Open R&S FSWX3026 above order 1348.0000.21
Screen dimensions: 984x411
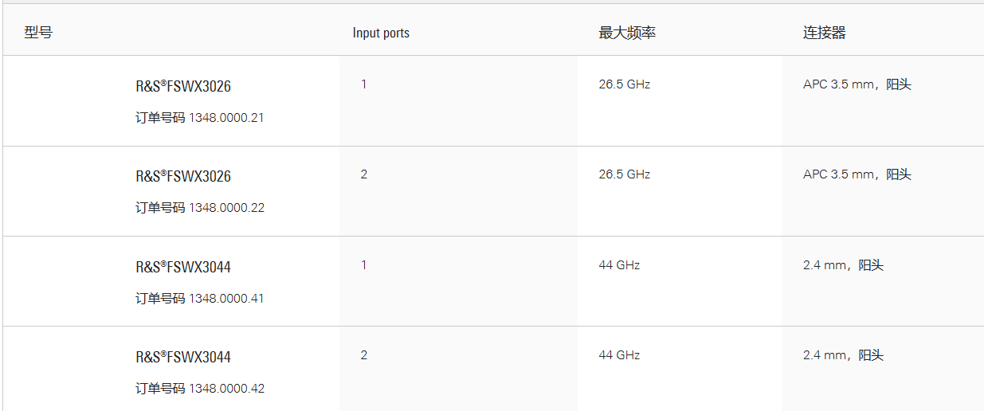pyautogui.click(x=183, y=87)
